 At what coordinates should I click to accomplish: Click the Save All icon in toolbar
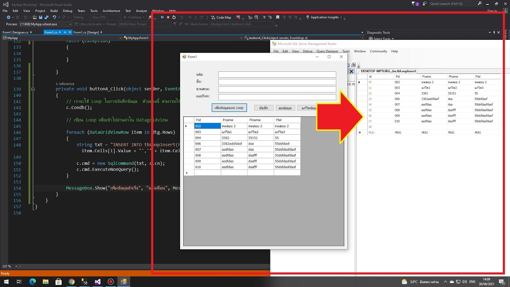coord(47,17)
